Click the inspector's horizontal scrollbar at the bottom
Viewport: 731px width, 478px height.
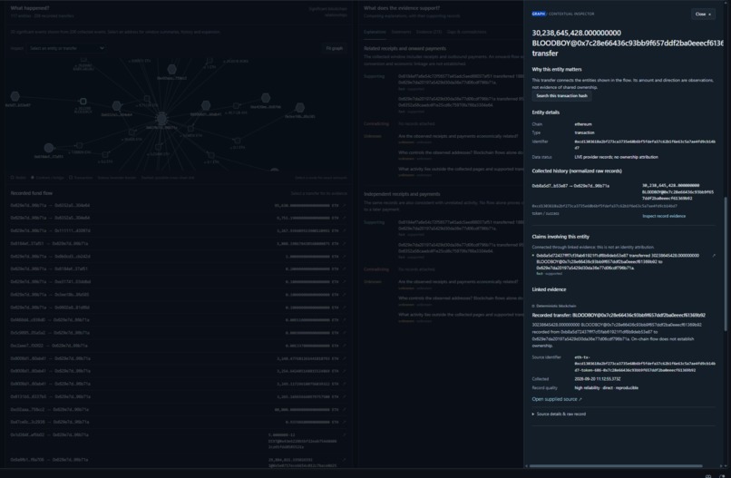coord(616,465)
